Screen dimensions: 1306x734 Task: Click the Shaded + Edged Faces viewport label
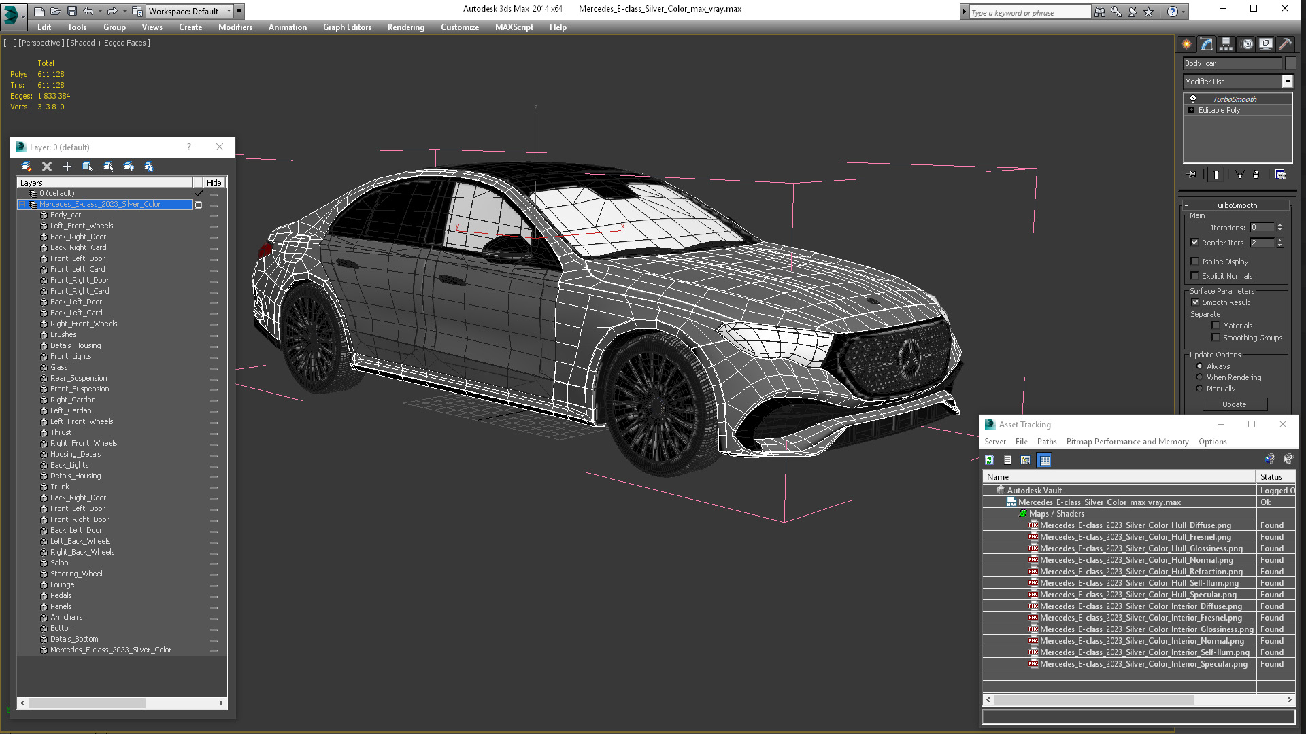point(109,43)
